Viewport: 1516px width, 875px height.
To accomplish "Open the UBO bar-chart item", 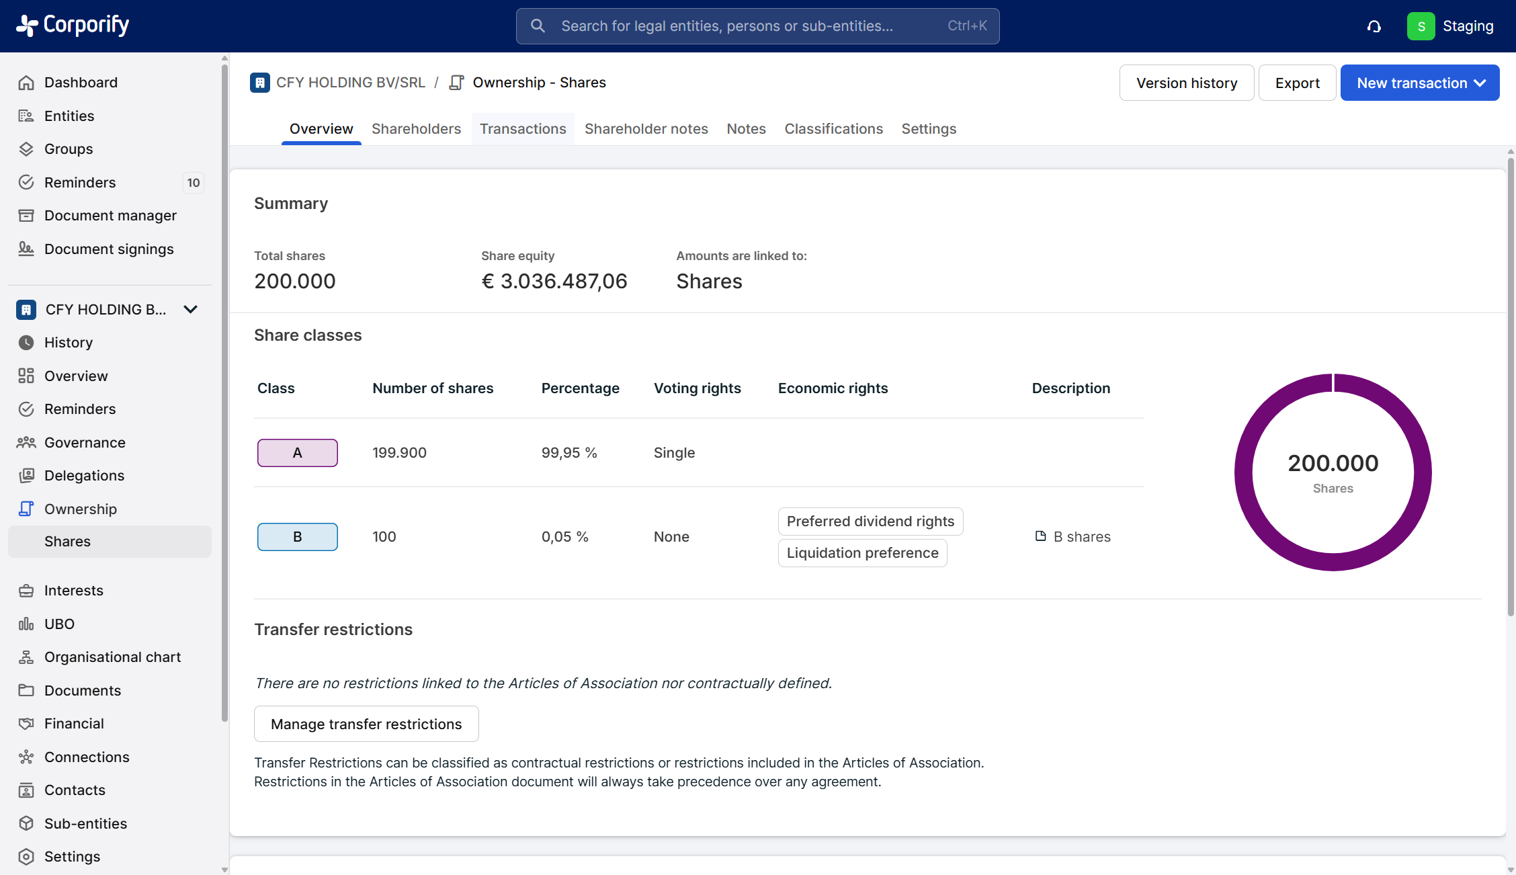I will [x=59, y=624].
